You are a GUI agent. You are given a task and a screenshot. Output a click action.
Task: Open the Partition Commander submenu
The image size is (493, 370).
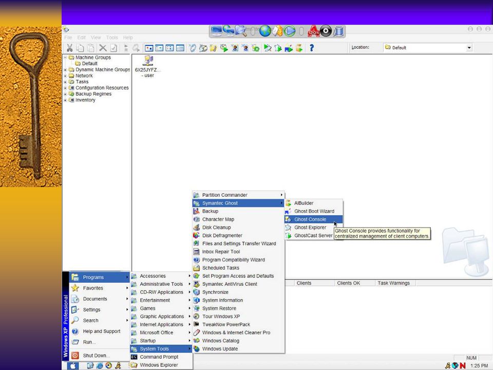tap(239, 195)
